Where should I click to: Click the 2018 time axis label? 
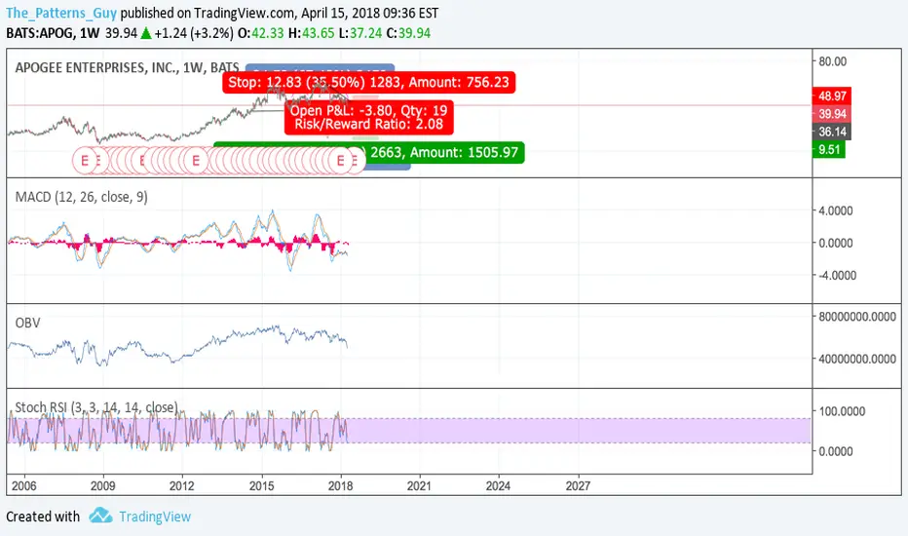click(x=340, y=485)
